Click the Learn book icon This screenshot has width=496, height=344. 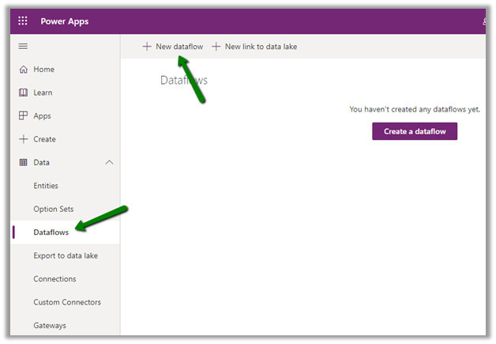24,93
